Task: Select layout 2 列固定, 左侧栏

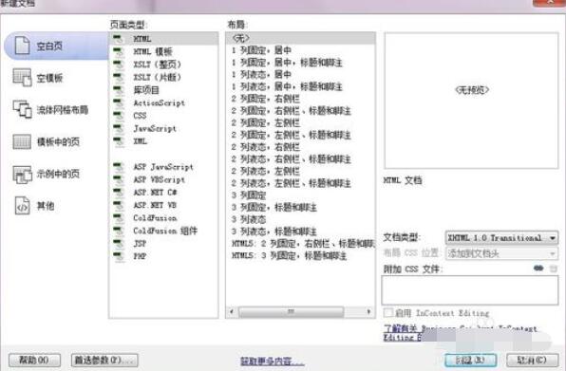Action: (x=300, y=122)
